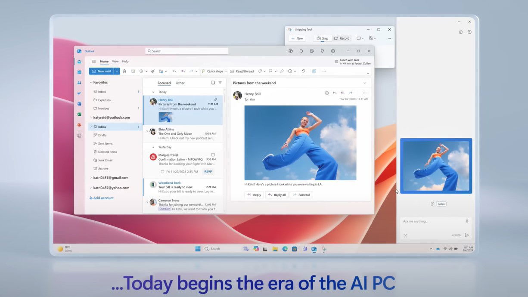This screenshot has height=297, width=528.
Task: Expand the katri0487@gmail.com account
Action: coord(90,178)
